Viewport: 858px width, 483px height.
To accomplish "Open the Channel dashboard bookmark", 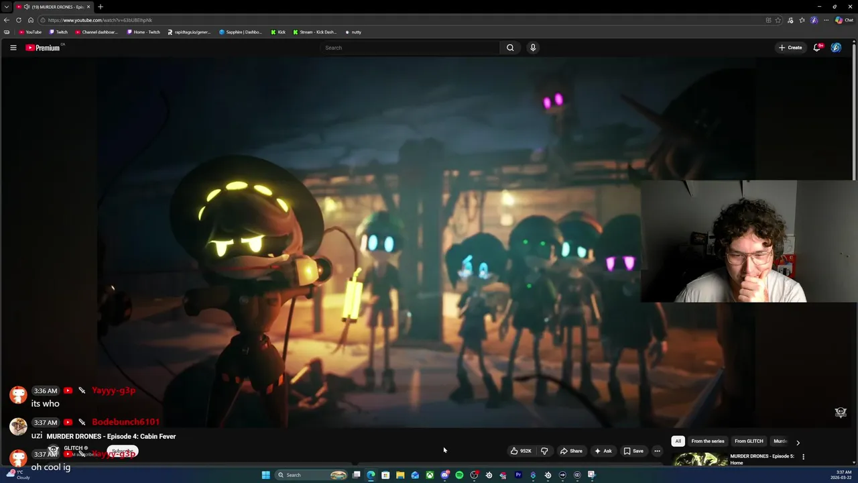I will click(x=97, y=32).
